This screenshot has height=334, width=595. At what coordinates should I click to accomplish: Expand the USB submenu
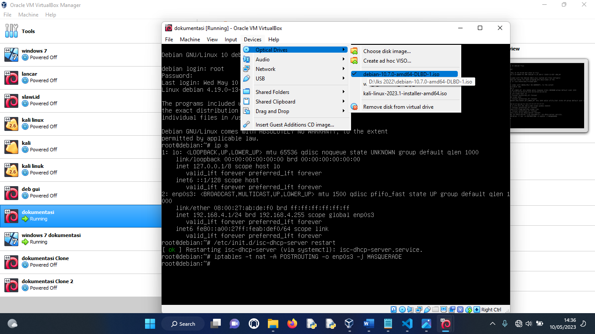(295, 79)
